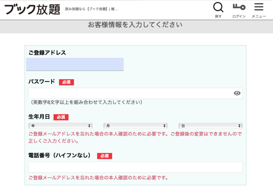Toggle password visibility eye icon
Viewport: 273px width, 189px height.
(x=237, y=93)
